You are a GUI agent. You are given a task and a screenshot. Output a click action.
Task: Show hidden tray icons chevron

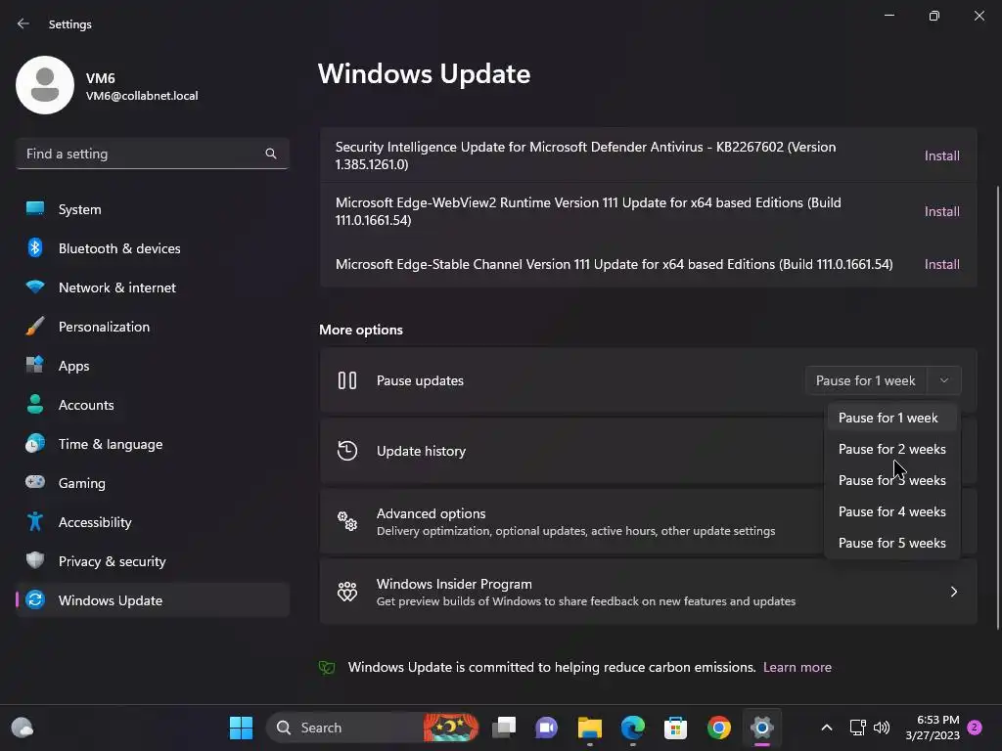point(826,728)
